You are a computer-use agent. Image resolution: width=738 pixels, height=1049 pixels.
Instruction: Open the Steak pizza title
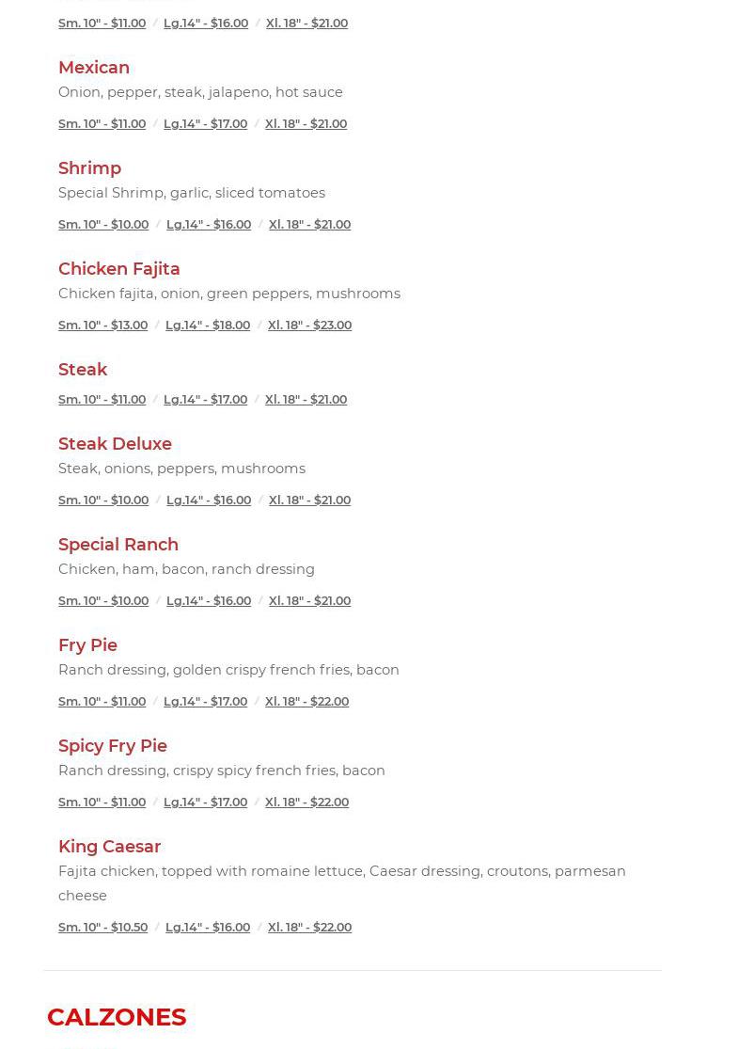click(x=83, y=369)
